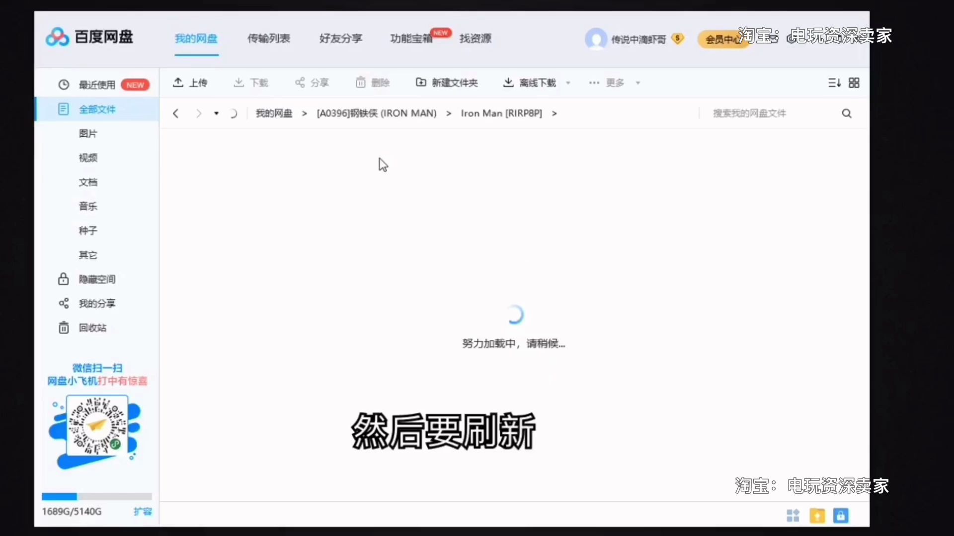Screen dimensions: 954x536
Task: Open 最近使用 in the sidebar
Action: tap(96, 85)
